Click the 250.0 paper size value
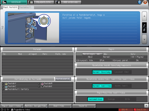 (90, 57)
